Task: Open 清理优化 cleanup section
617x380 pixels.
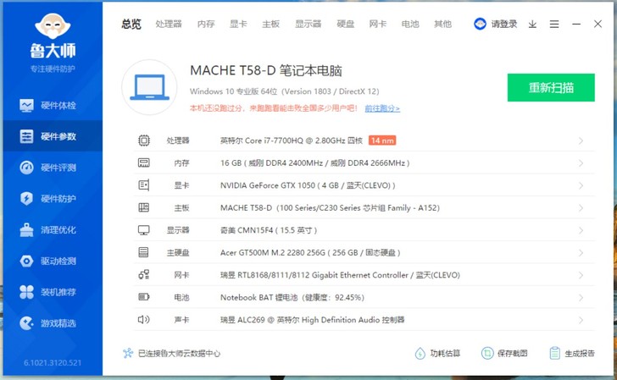Action: 53,229
